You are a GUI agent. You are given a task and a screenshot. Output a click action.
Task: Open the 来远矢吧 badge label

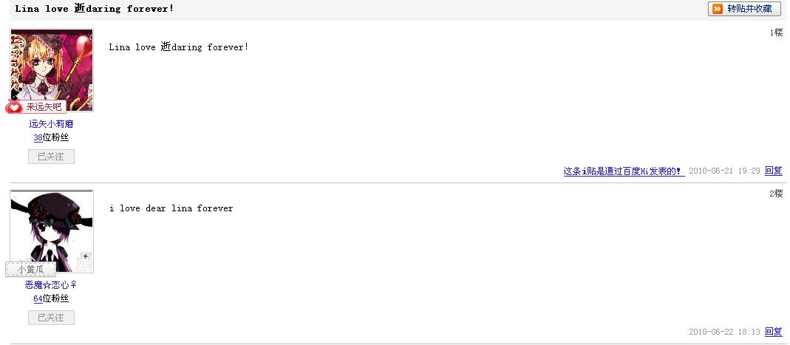pos(44,107)
